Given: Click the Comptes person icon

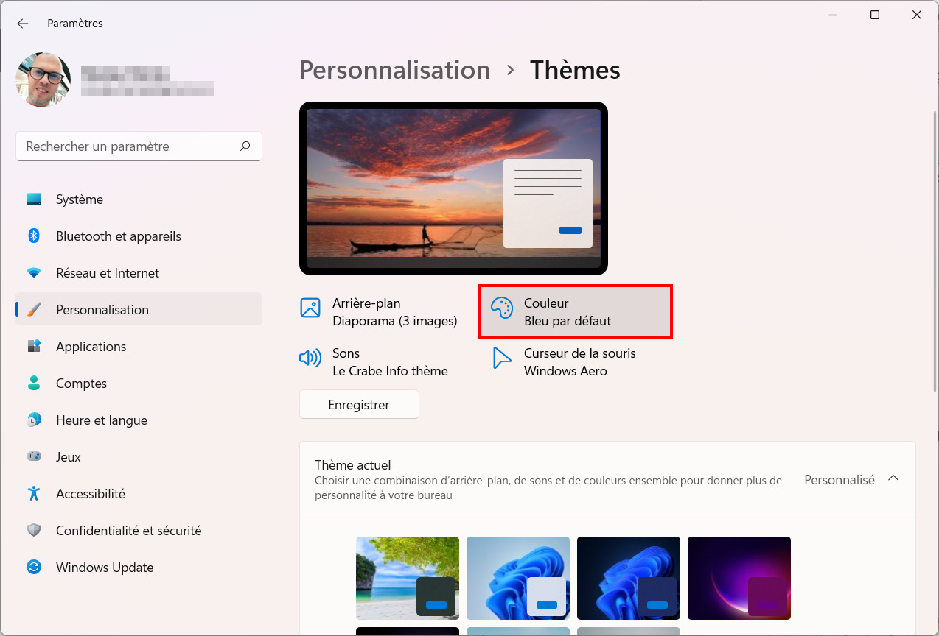Looking at the screenshot, I should tap(34, 384).
